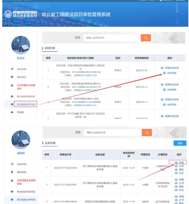Click star icon beside 项目申报 under 潘锦荣

pyautogui.click(x=12, y=164)
